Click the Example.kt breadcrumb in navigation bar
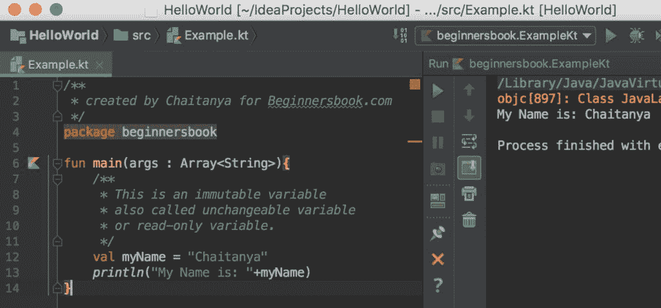661x308 pixels. (208, 35)
